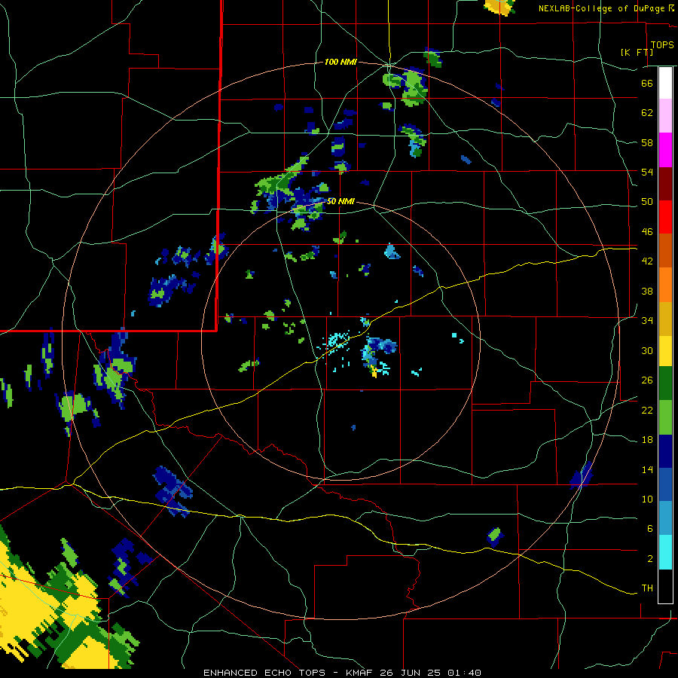Image resolution: width=678 pixels, height=678 pixels.
Task: Click the "66" legend value
Action: (647, 83)
